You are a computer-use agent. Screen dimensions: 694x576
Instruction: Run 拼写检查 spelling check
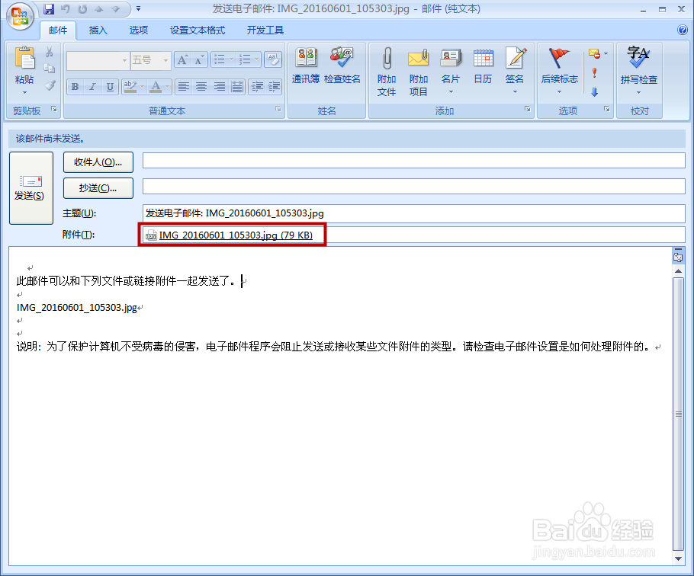point(638,71)
